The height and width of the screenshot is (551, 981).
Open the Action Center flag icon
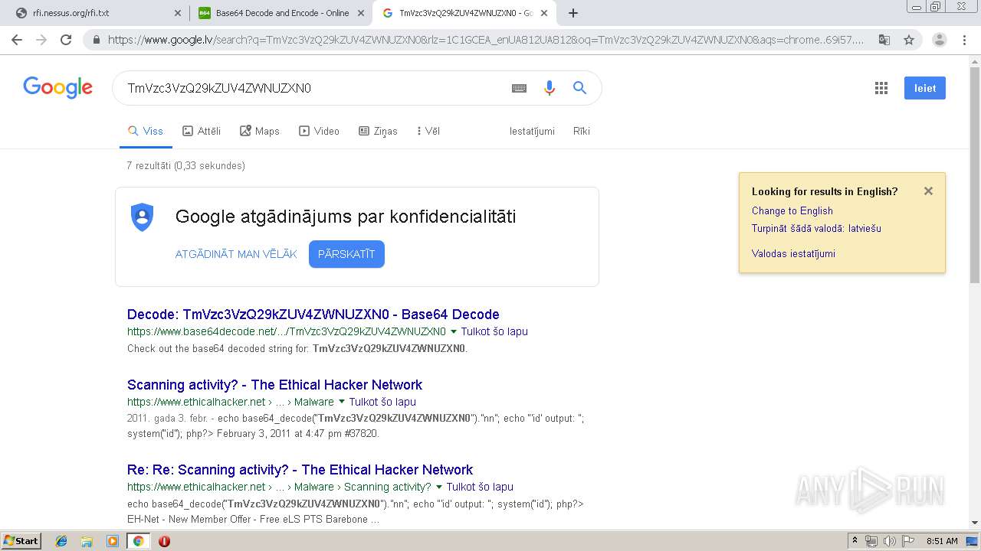point(907,541)
